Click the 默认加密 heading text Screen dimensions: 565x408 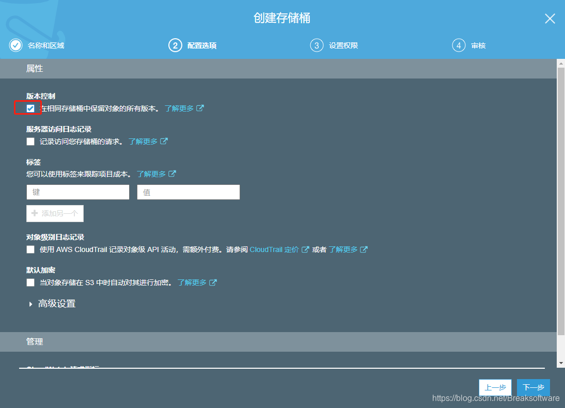click(x=41, y=270)
